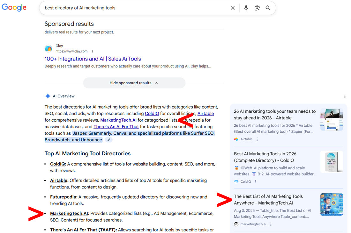Click the AI Overview sparkle icon
Screen dimensions: 351x233
point(48,96)
